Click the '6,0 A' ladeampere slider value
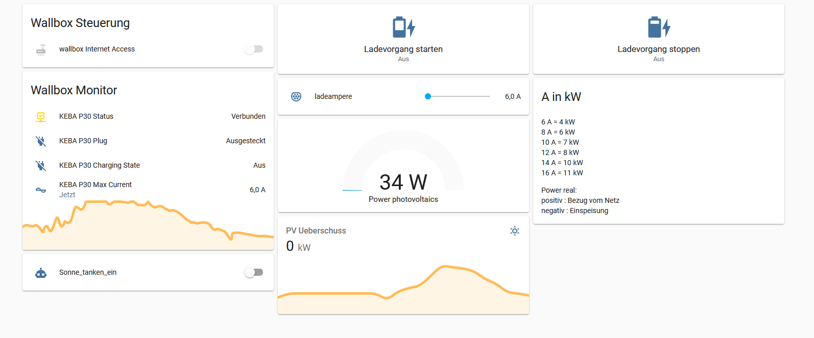The image size is (814, 338). point(513,97)
